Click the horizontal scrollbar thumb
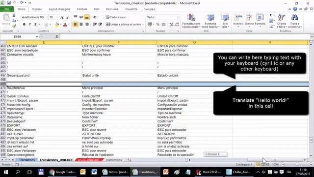 click(x=275, y=160)
